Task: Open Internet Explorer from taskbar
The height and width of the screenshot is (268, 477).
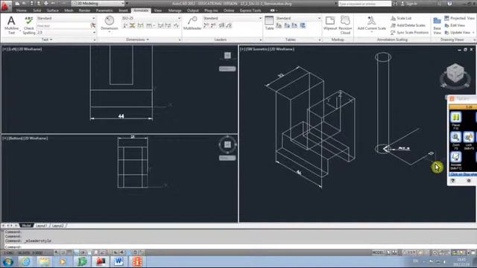Action: click(25, 261)
